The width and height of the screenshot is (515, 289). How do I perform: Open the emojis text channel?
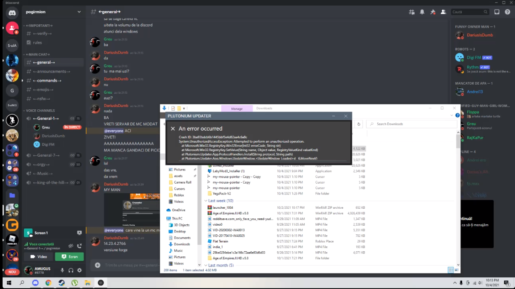[53, 89]
